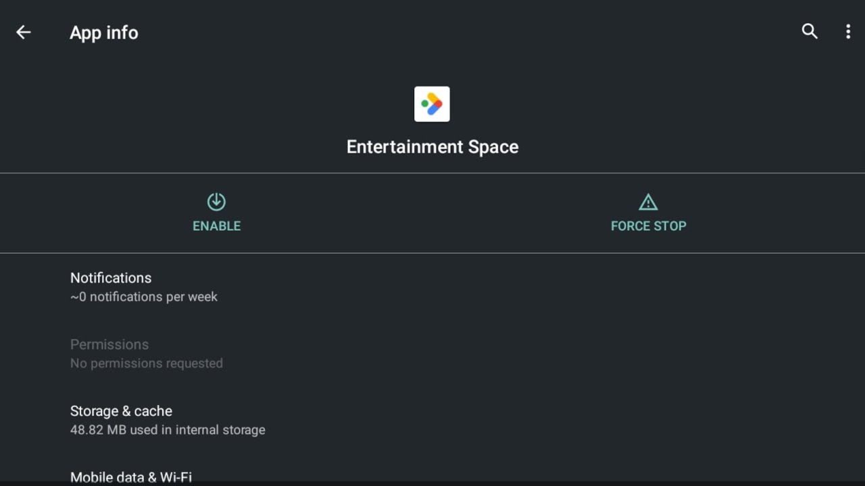Click the warning triangle Force Stop icon
The height and width of the screenshot is (486, 865).
pos(648,202)
